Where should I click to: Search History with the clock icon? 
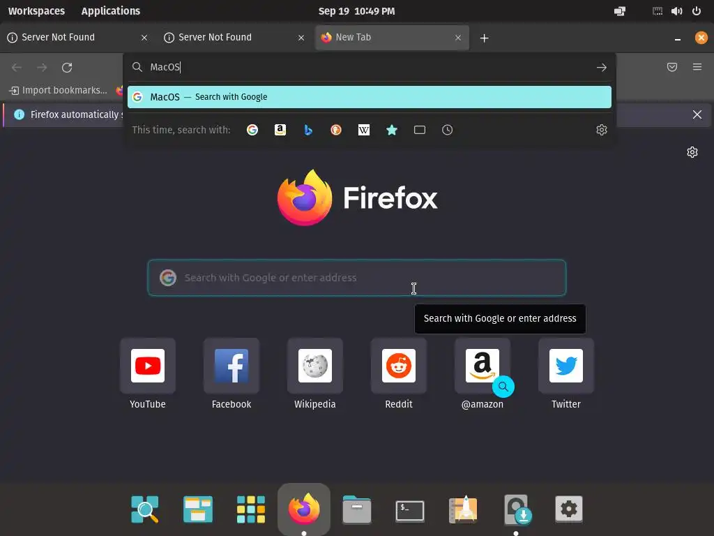coord(447,130)
